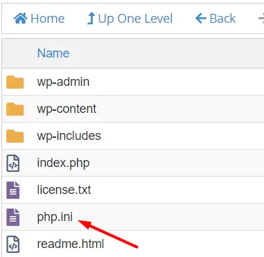
Task: Select the wp-admin folder icon
Action: (15, 82)
